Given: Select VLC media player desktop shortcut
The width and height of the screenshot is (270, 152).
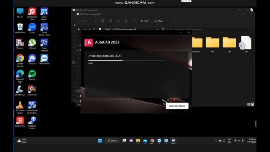Looking at the screenshot, I should pyautogui.click(x=20, y=107).
